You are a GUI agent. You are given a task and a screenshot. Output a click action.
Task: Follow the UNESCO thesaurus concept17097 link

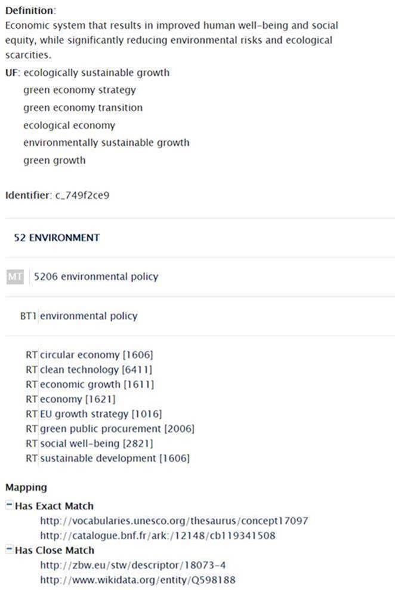[x=174, y=521]
